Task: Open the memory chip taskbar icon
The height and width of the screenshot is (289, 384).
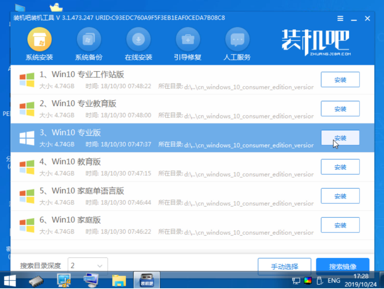Action: click(x=36, y=281)
